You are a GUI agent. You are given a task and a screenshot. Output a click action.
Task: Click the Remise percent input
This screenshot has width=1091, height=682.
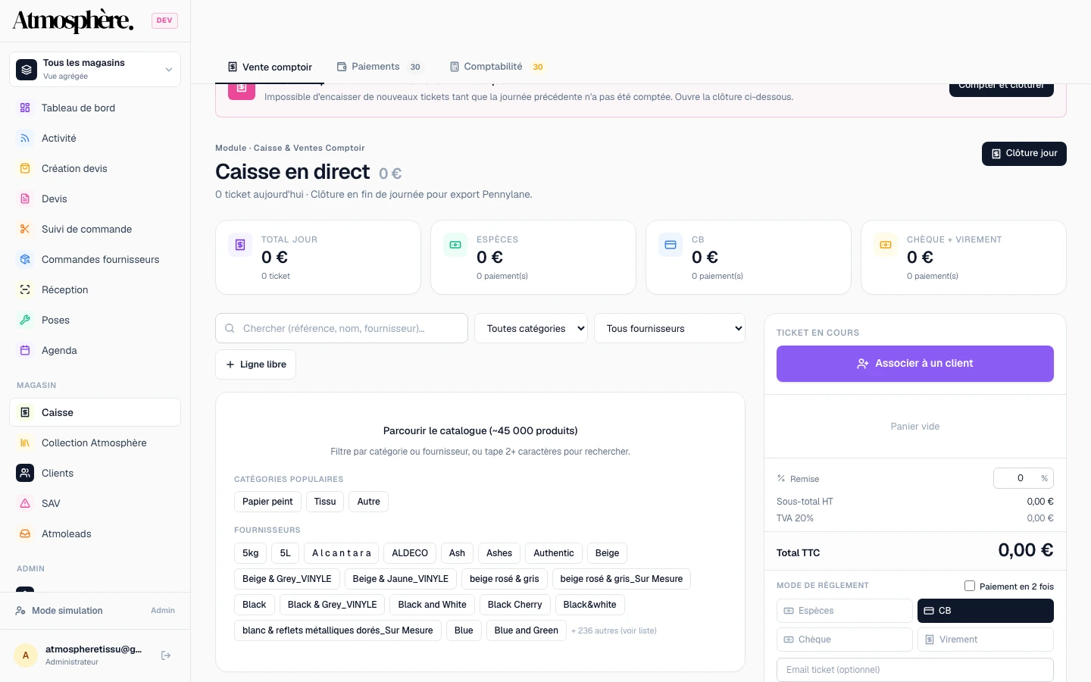click(1024, 478)
